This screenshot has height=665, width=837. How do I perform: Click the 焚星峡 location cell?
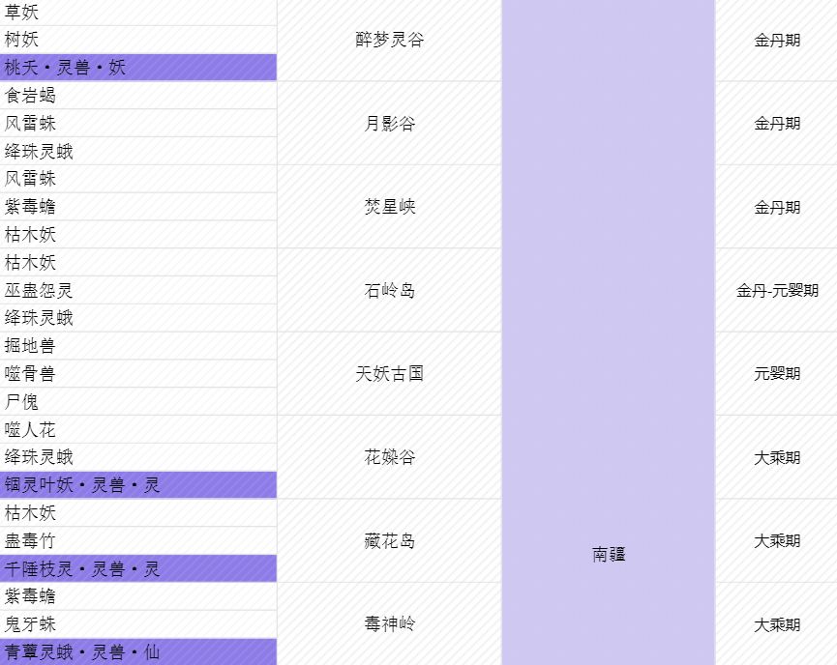click(390, 207)
